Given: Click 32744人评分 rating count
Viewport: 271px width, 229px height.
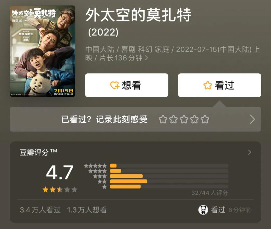Looking at the screenshot, I should (210, 193).
